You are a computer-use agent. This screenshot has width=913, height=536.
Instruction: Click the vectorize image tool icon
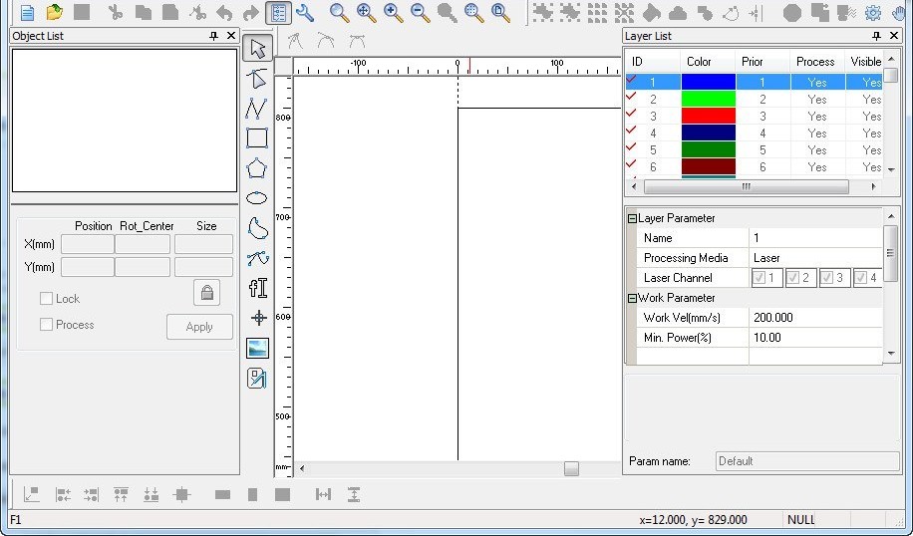257,379
